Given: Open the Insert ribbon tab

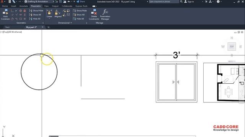Looking at the screenshot, I should coord(14,6).
